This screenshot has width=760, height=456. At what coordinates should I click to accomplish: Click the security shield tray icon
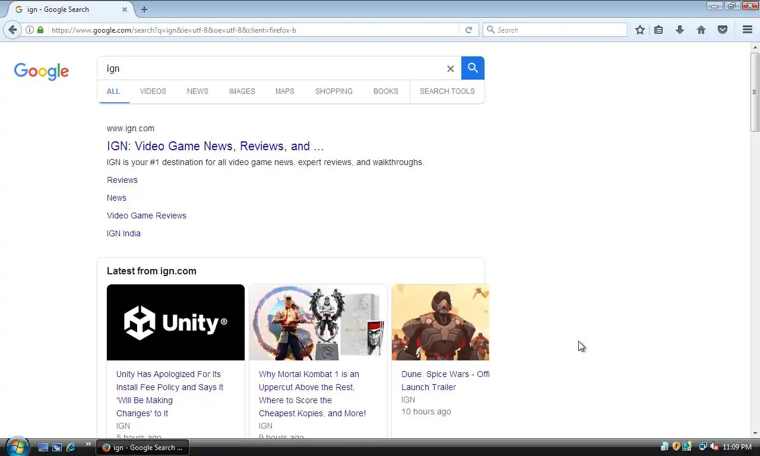click(x=676, y=446)
